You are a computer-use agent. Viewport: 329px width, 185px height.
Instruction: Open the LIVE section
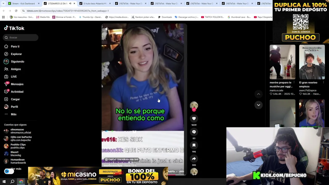pyautogui.click(x=14, y=77)
